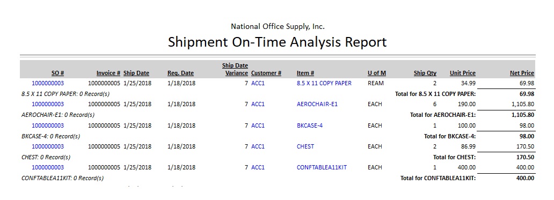Sort by the Item # column header
This screenshot has height=200, width=554.
click(x=305, y=73)
